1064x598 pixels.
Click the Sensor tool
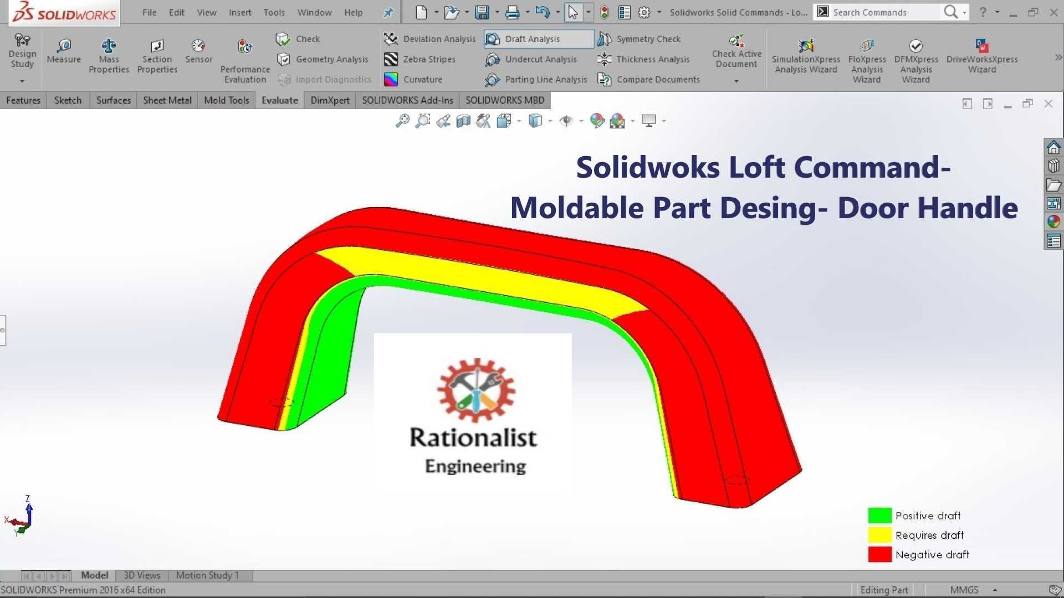198,51
